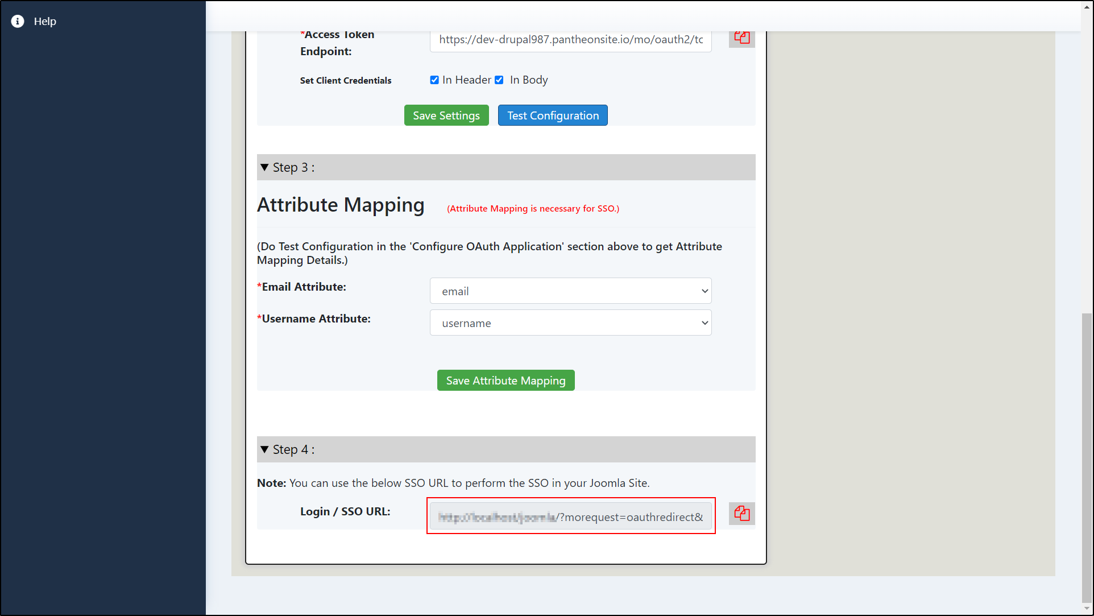Copy the Access Token Endpoint using its copy icon
1094x616 pixels.
[741, 38]
